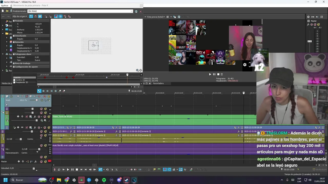Go to previous keyframe in Track Motion
Screen dimensions: 328x184
coord(47,91)
